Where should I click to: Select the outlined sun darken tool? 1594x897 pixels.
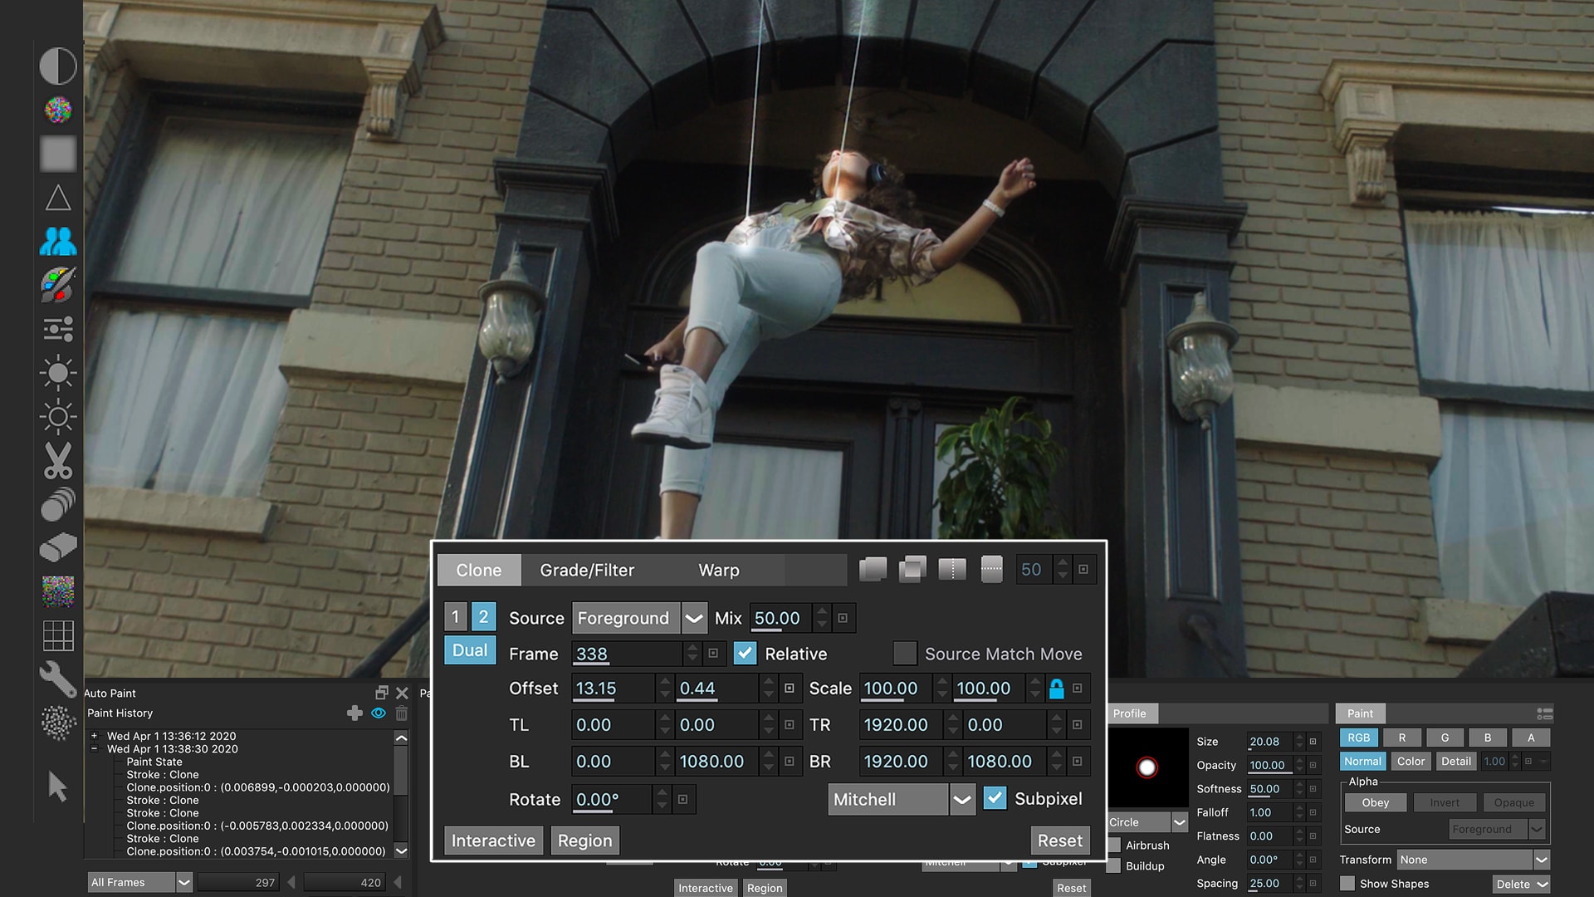click(58, 416)
